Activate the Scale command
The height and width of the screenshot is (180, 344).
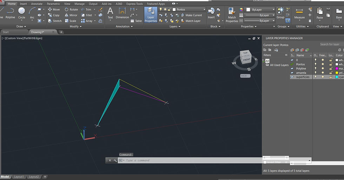71,21
